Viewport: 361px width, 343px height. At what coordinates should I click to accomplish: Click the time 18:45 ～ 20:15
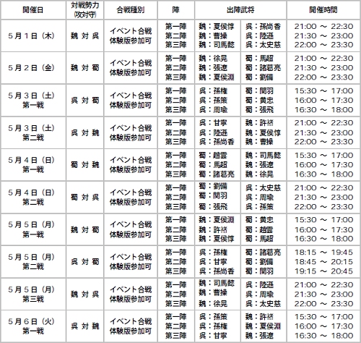click(323, 262)
